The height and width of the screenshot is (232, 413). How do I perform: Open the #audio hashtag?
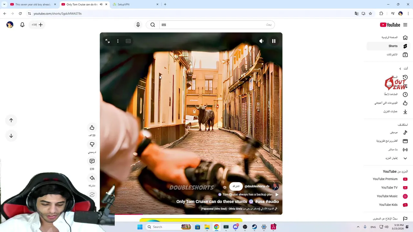coord(272,202)
